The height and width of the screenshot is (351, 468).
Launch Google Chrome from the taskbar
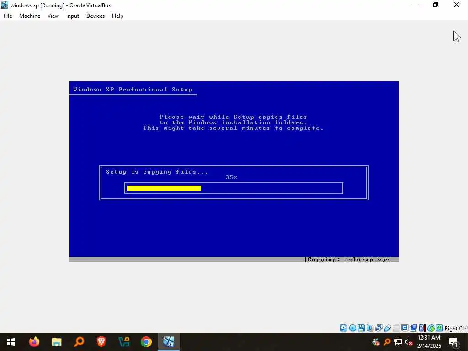pyautogui.click(x=146, y=342)
